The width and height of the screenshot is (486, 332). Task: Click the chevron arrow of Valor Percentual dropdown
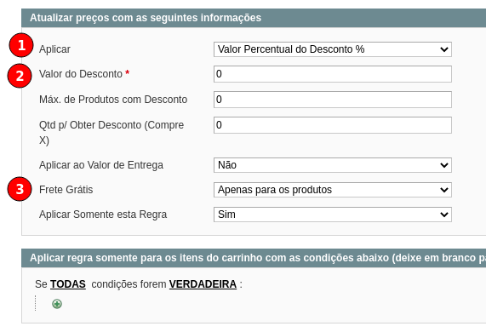click(444, 49)
